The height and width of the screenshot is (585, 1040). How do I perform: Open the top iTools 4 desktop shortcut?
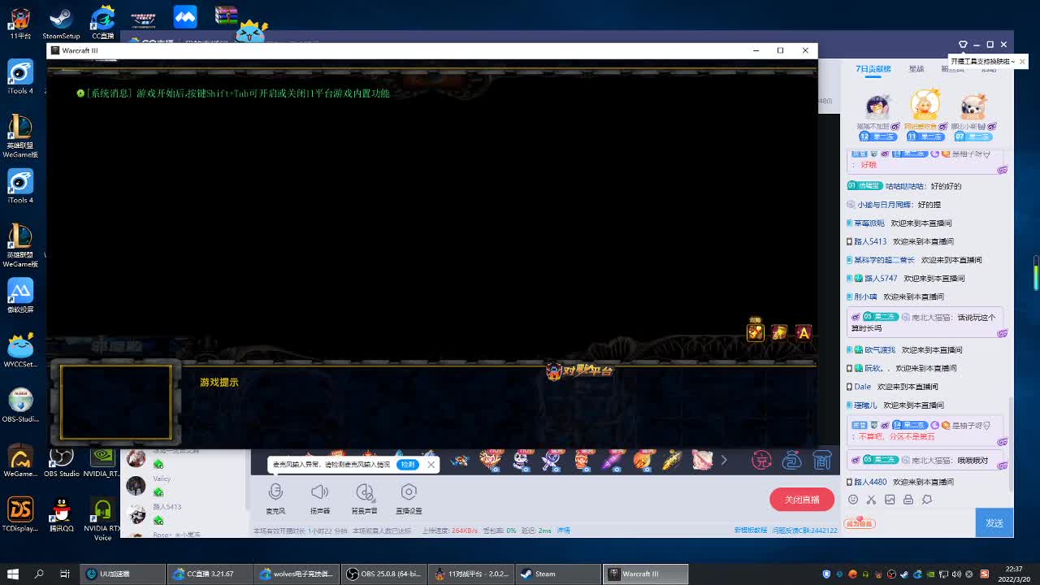pyautogui.click(x=20, y=77)
